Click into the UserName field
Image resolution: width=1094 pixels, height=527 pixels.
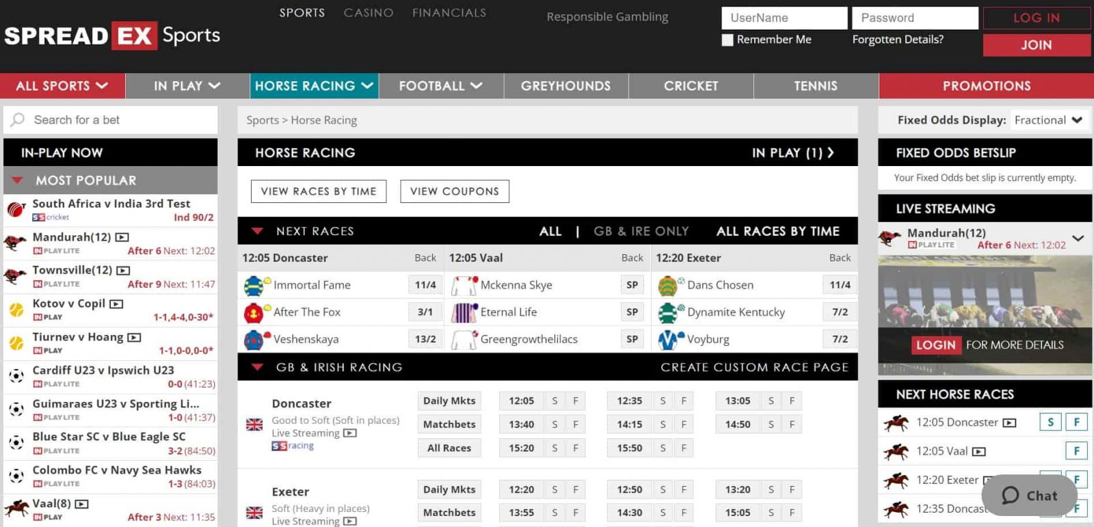point(784,18)
